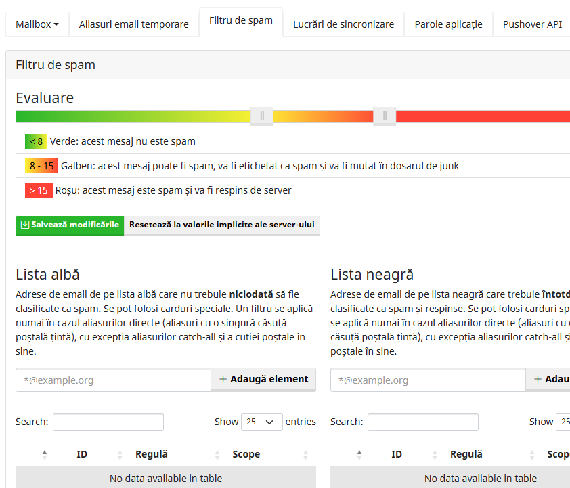Sort the Lista neagră table by Regulă
The width and height of the screenshot is (570, 488).
tap(466, 454)
